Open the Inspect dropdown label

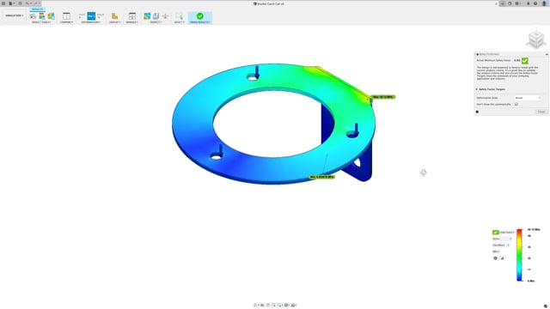coord(156,22)
